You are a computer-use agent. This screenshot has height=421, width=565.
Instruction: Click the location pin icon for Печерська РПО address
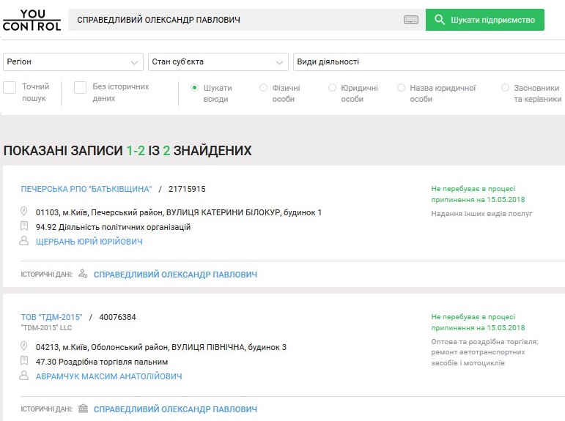click(x=25, y=212)
